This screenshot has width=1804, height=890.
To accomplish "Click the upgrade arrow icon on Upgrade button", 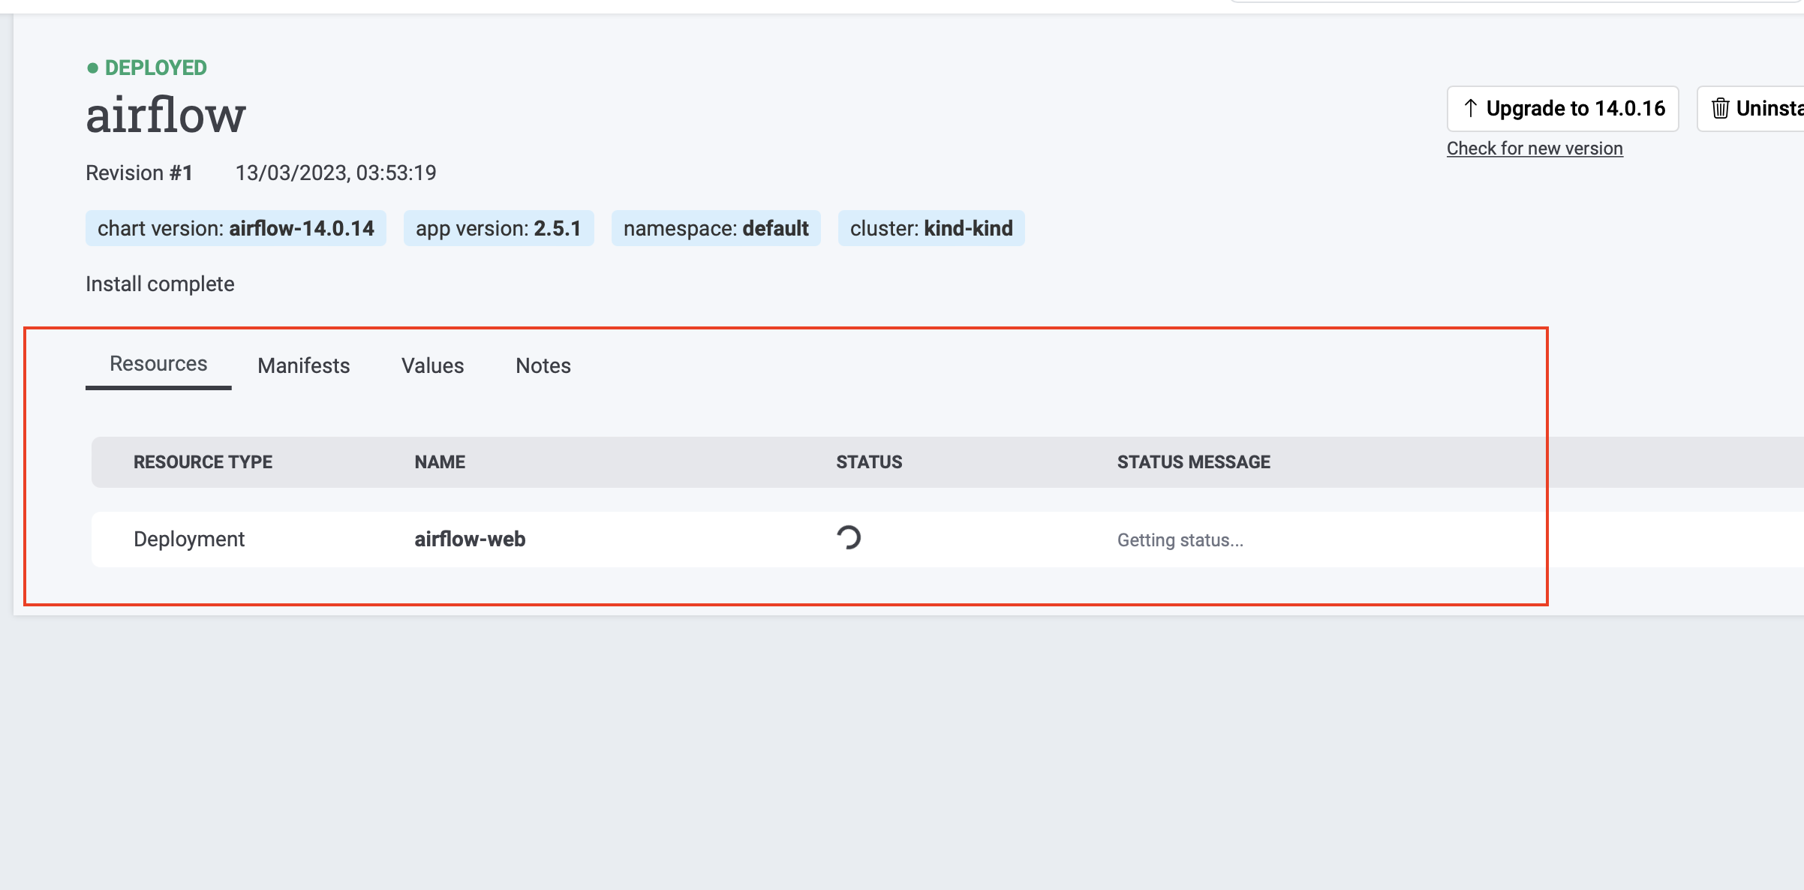I will pos(1470,108).
